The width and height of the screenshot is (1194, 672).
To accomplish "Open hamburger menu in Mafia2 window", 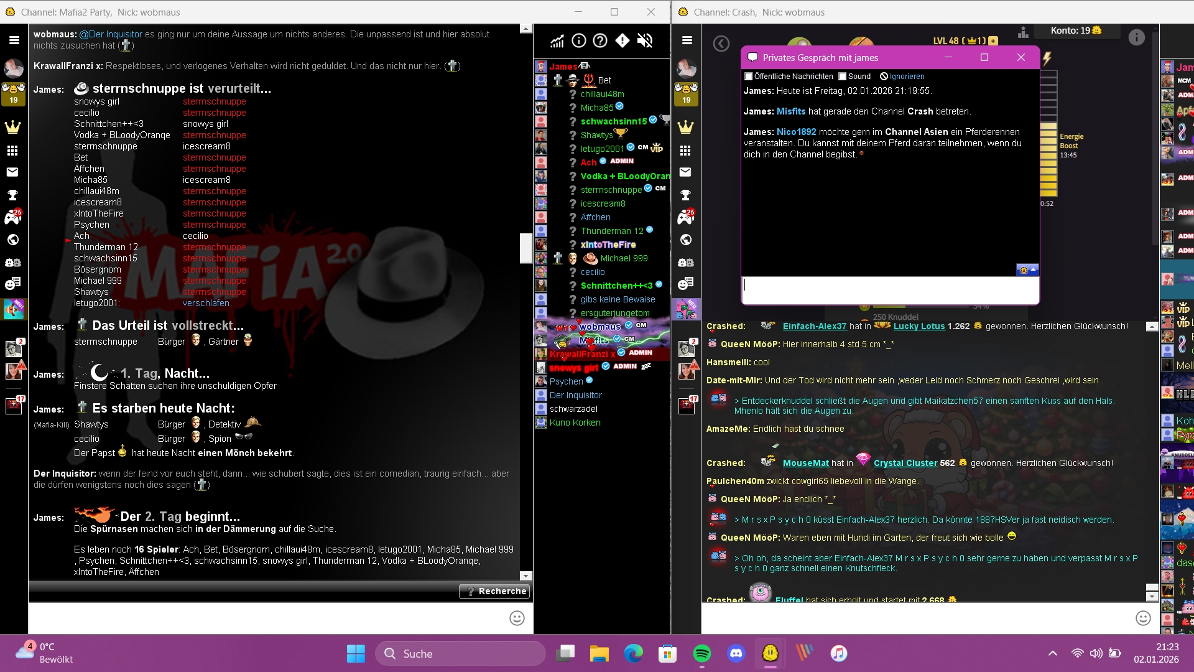I will coord(14,40).
